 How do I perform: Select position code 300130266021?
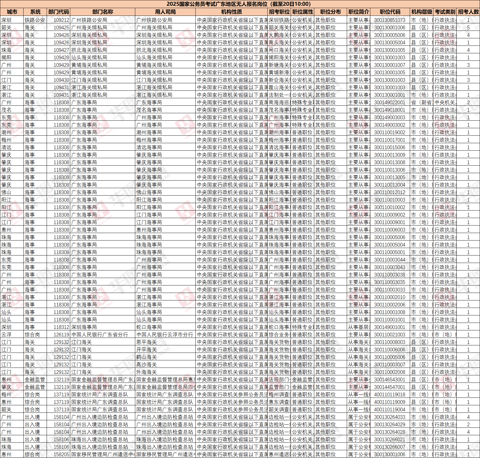click(x=390, y=440)
